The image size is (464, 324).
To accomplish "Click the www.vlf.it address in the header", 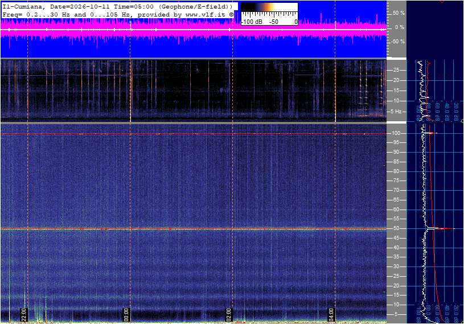I will tap(206, 14).
